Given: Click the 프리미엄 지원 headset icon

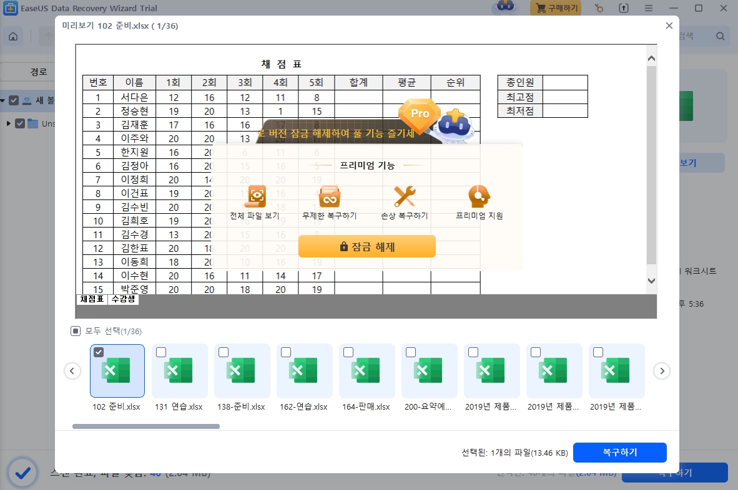Looking at the screenshot, I should pos(478,196).
